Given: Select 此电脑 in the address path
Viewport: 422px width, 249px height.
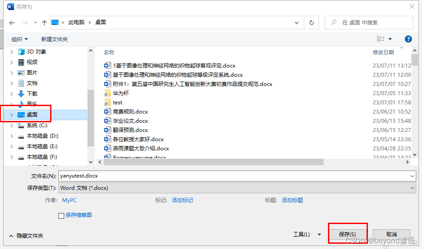Looking at the screenshot, I should (x=76, y=22).
